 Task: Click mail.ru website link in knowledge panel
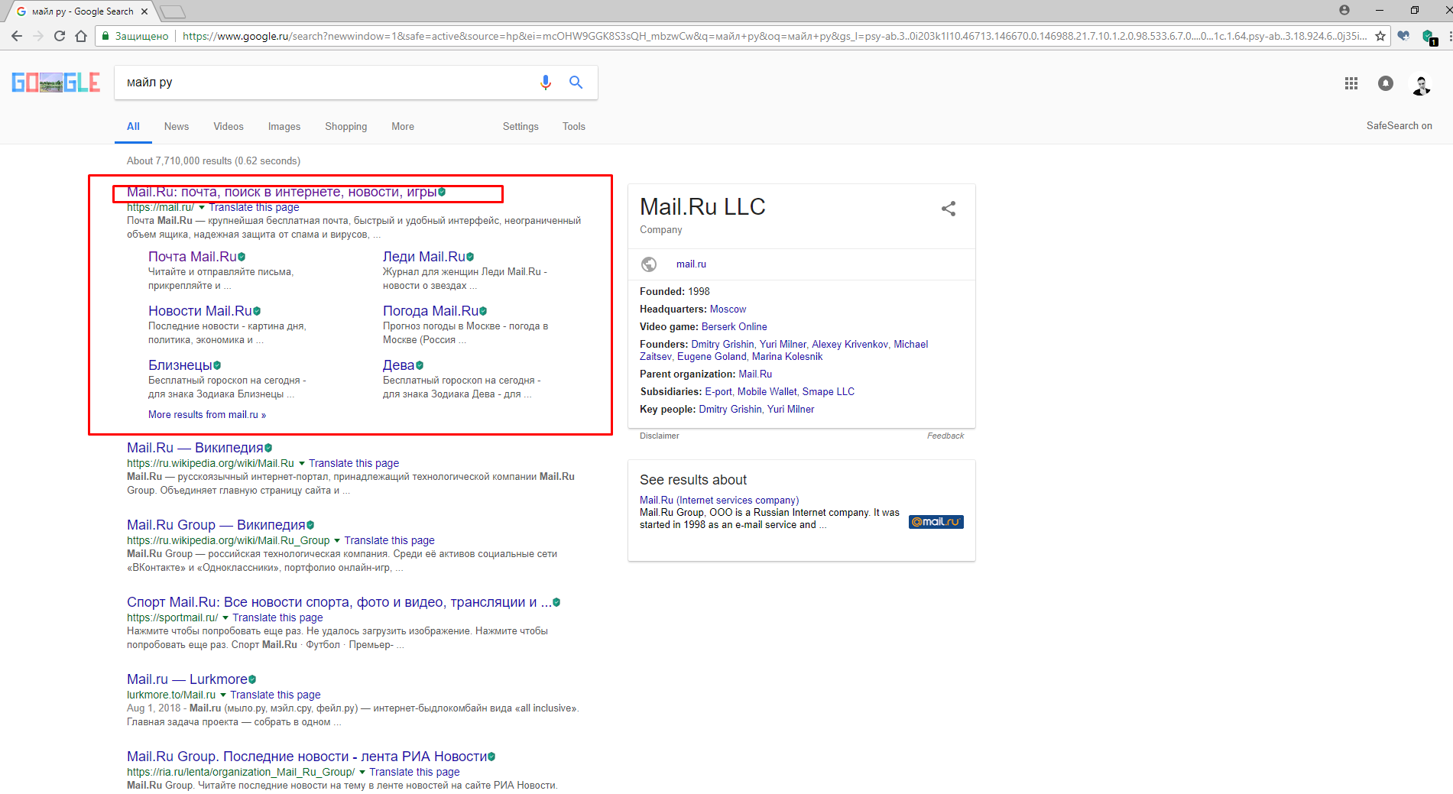[691, 264]
